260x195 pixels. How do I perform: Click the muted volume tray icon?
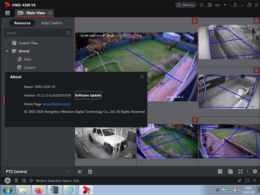(x=236, y=190)
